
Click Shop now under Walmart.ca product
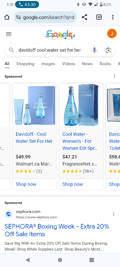26,184
